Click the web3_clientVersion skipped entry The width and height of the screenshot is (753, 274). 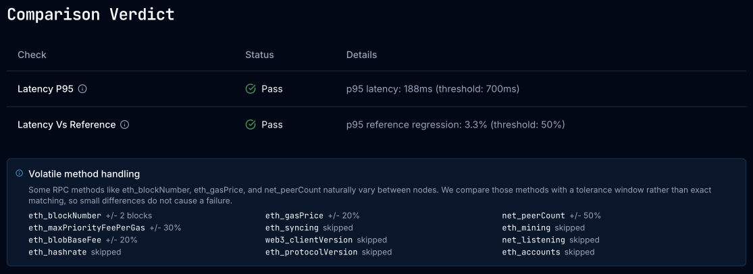click(x=326, y=240)
